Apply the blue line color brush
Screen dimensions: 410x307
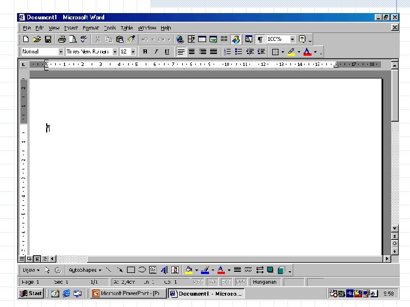pyautogui.click(x=205, y=270)
